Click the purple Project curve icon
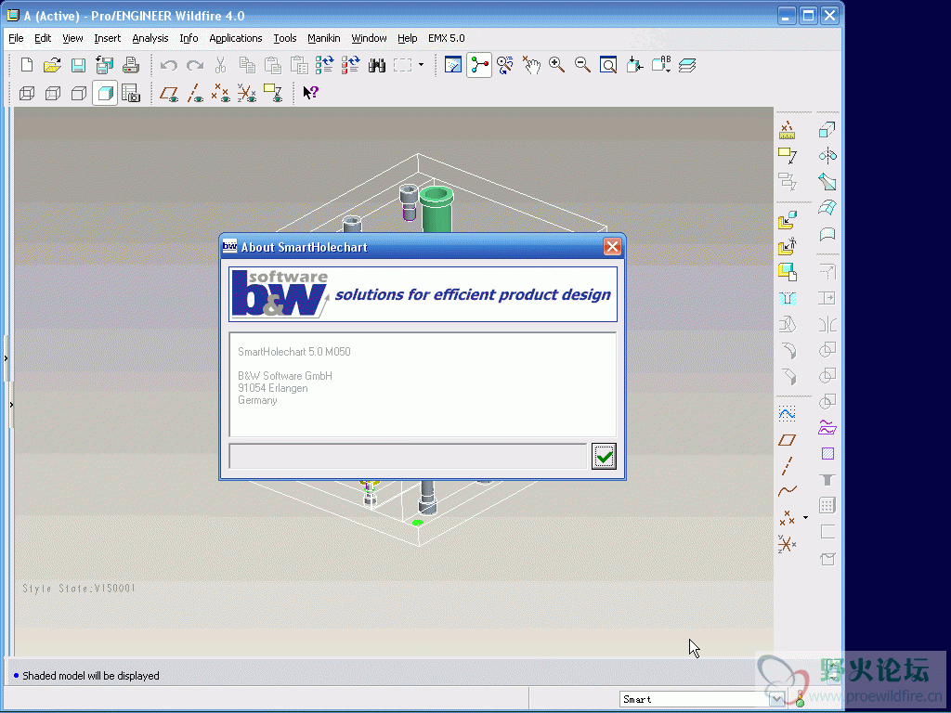951x713 pixels. click(x=827, y=427)
